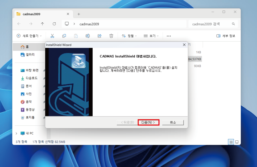Click the 취소 cancel button
This screenshot has width=257, height=167.
173,122
